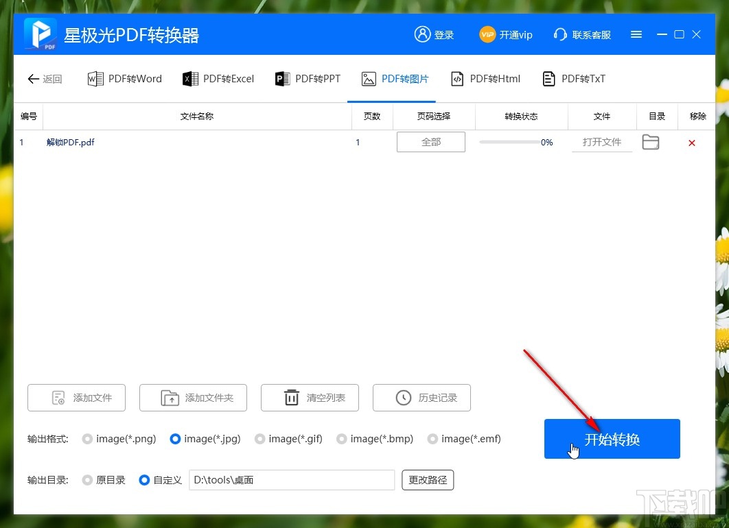
Task: Click the D:\tools\桌面 path input field
Action: (x=292, y=480)
